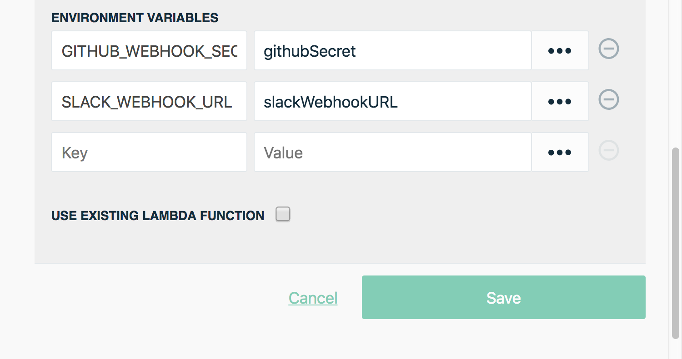Click into the slackWebhookURL value field

392,101
